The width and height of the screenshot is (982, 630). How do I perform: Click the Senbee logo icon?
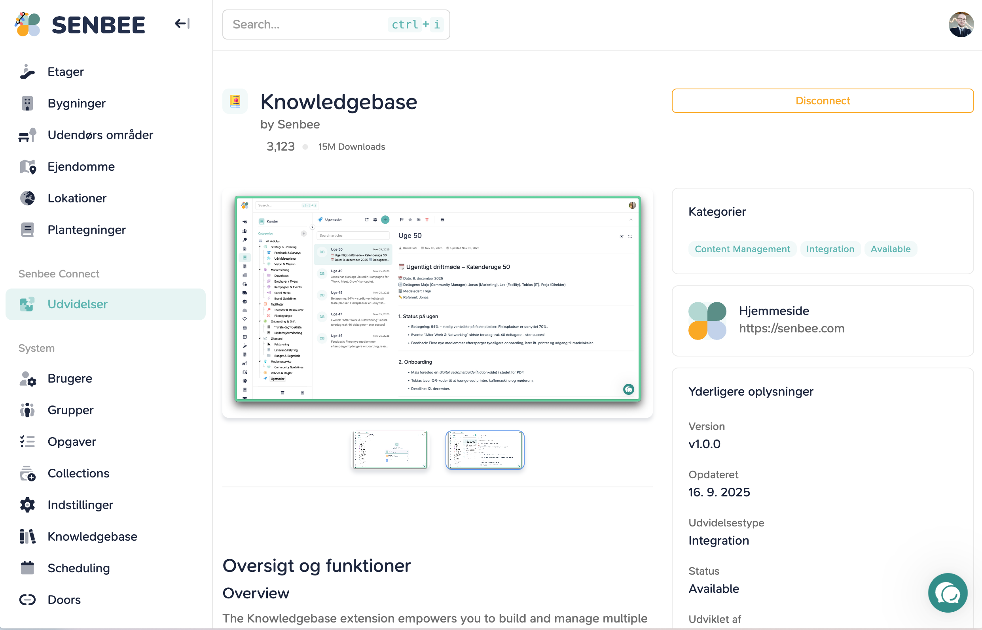27,25
